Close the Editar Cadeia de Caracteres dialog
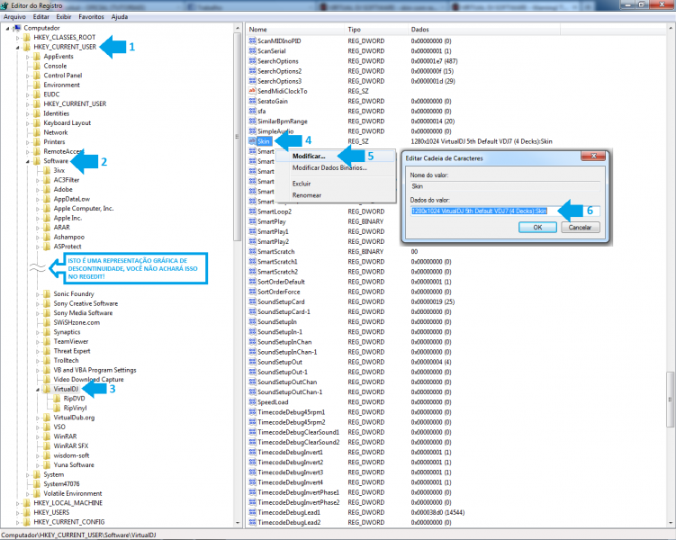Screen dimensions: 676x540 593,156
